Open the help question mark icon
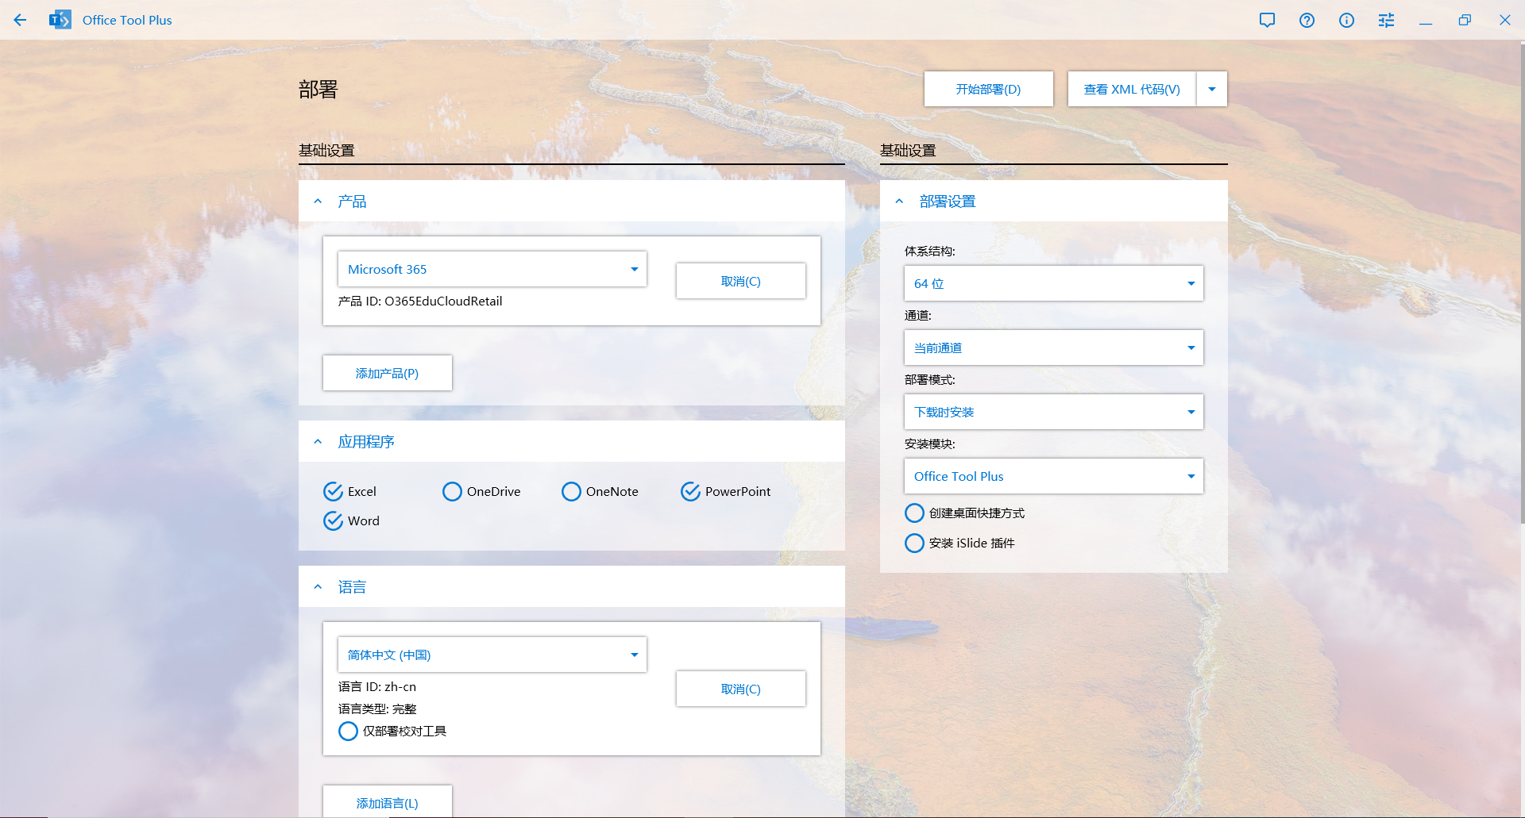This screenshot has height=818, width=1525. click(1307, 20)
